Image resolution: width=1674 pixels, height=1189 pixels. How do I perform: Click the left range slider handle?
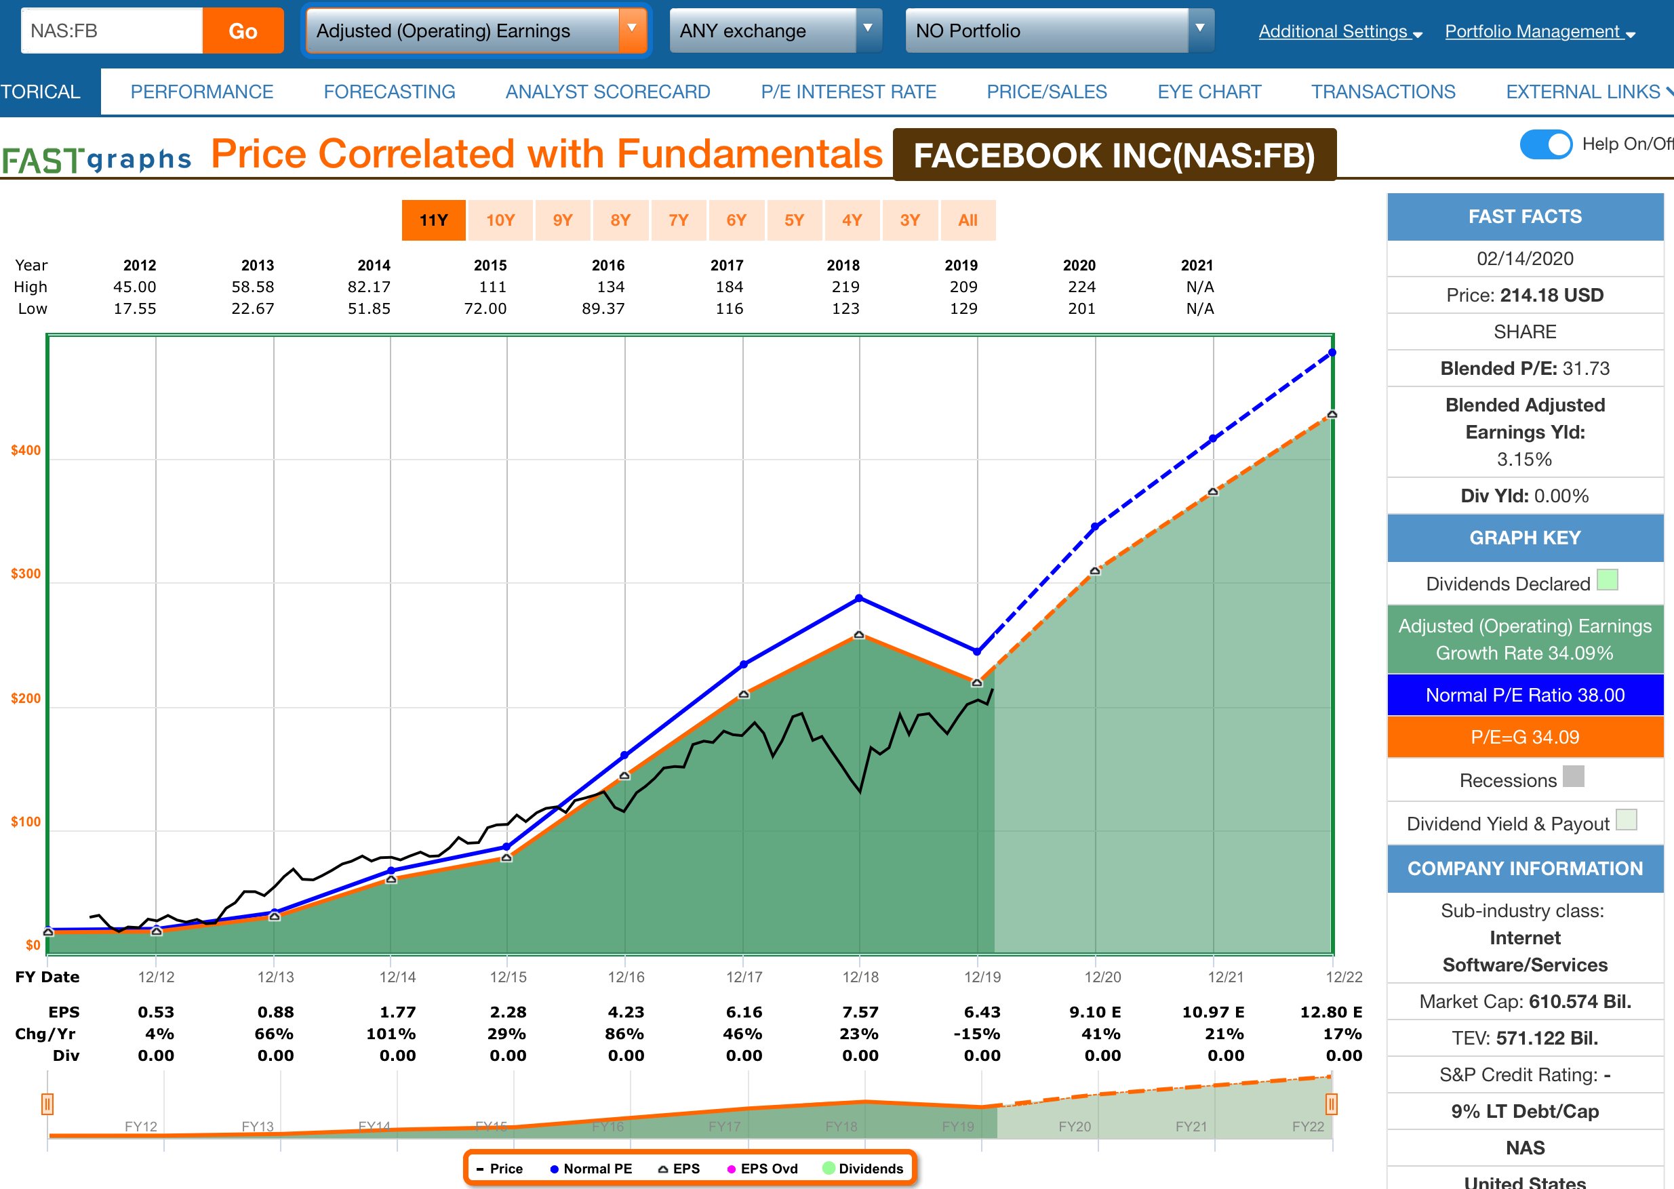(47, 1104)
